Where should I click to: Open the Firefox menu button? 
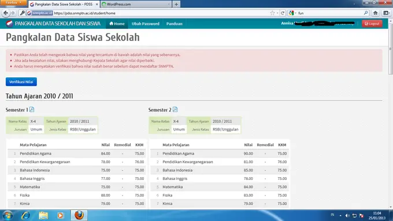[x=13, y=2]
